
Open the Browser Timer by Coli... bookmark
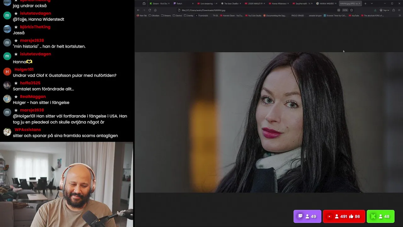point(335,15)
